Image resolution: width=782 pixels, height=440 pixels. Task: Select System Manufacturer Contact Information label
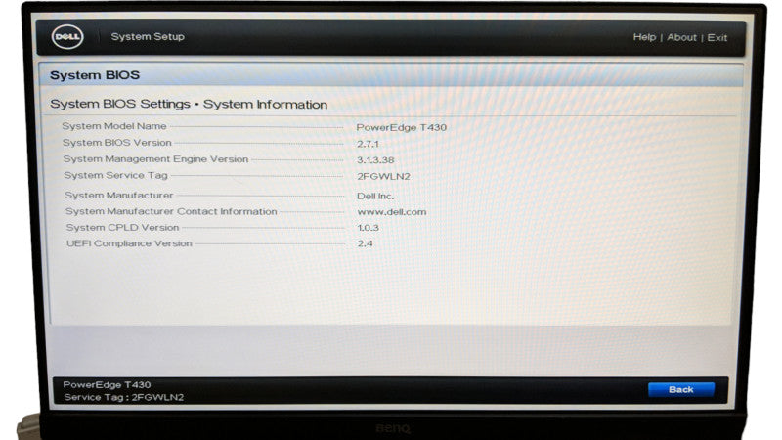click(x=171, y=211)
